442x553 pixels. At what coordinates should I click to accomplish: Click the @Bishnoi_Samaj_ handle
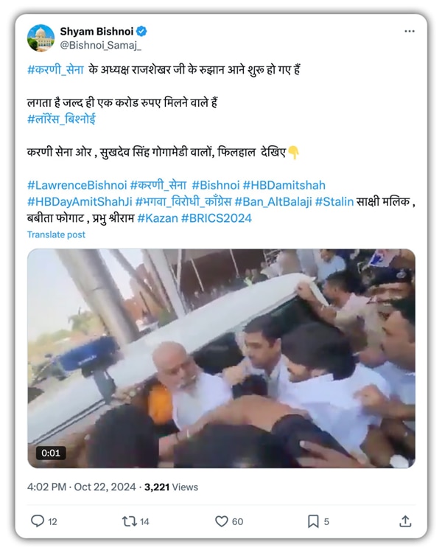[x=100, y=46]
